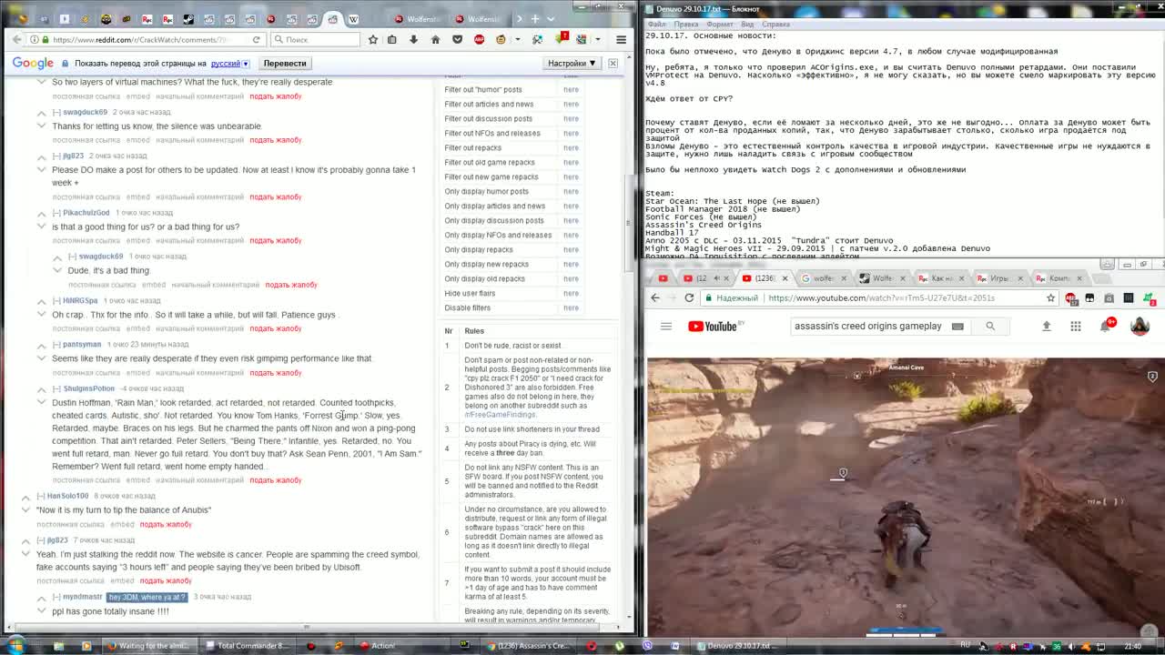Open YouTube apps grid icon
This screenshot has width=1165, height=655.
pyautogui.click(x=1075, y=326)
